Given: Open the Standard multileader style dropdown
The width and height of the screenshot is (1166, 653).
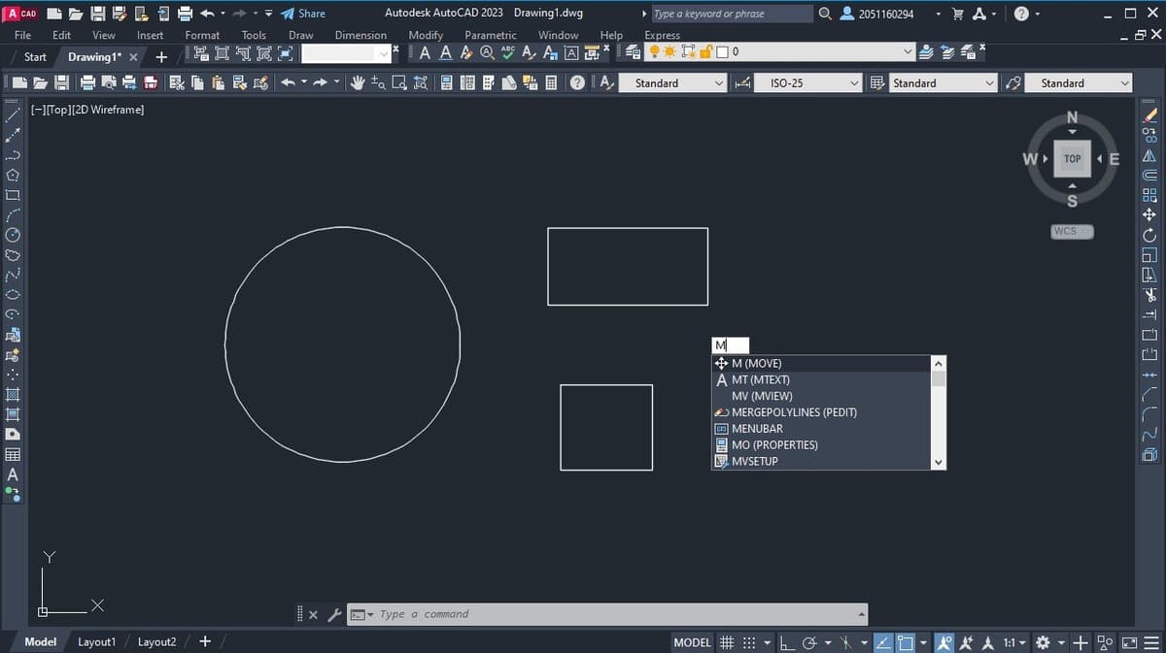Looking at the screenshot, I should (1125, 83).
